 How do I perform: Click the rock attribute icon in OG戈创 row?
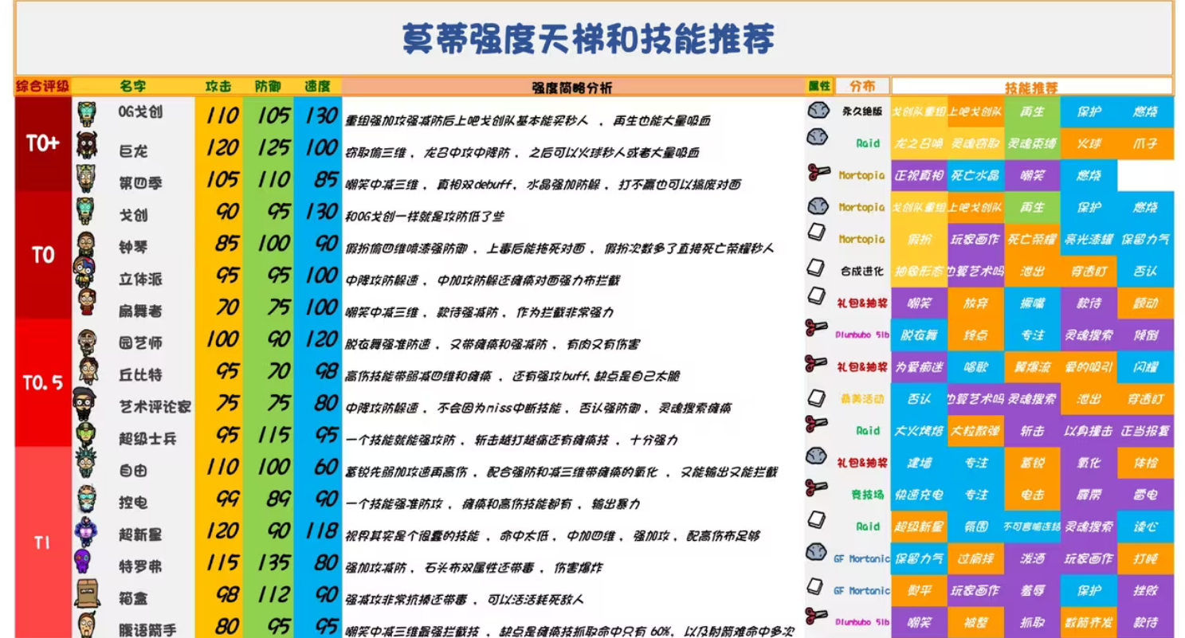(818, 111)
